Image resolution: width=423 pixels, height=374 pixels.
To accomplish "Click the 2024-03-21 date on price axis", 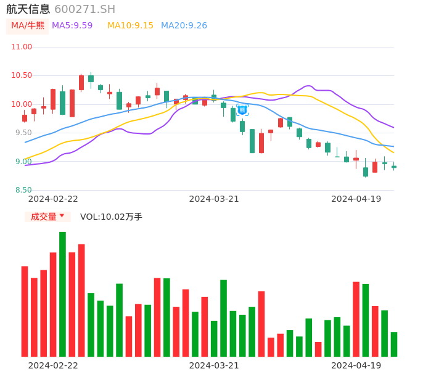I will pos(214,199).
